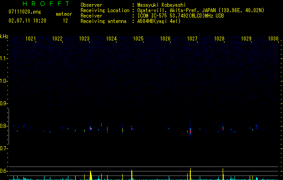
Task: Click the Receiver field label
Action: pyautogui.click(x=91, y=16)
